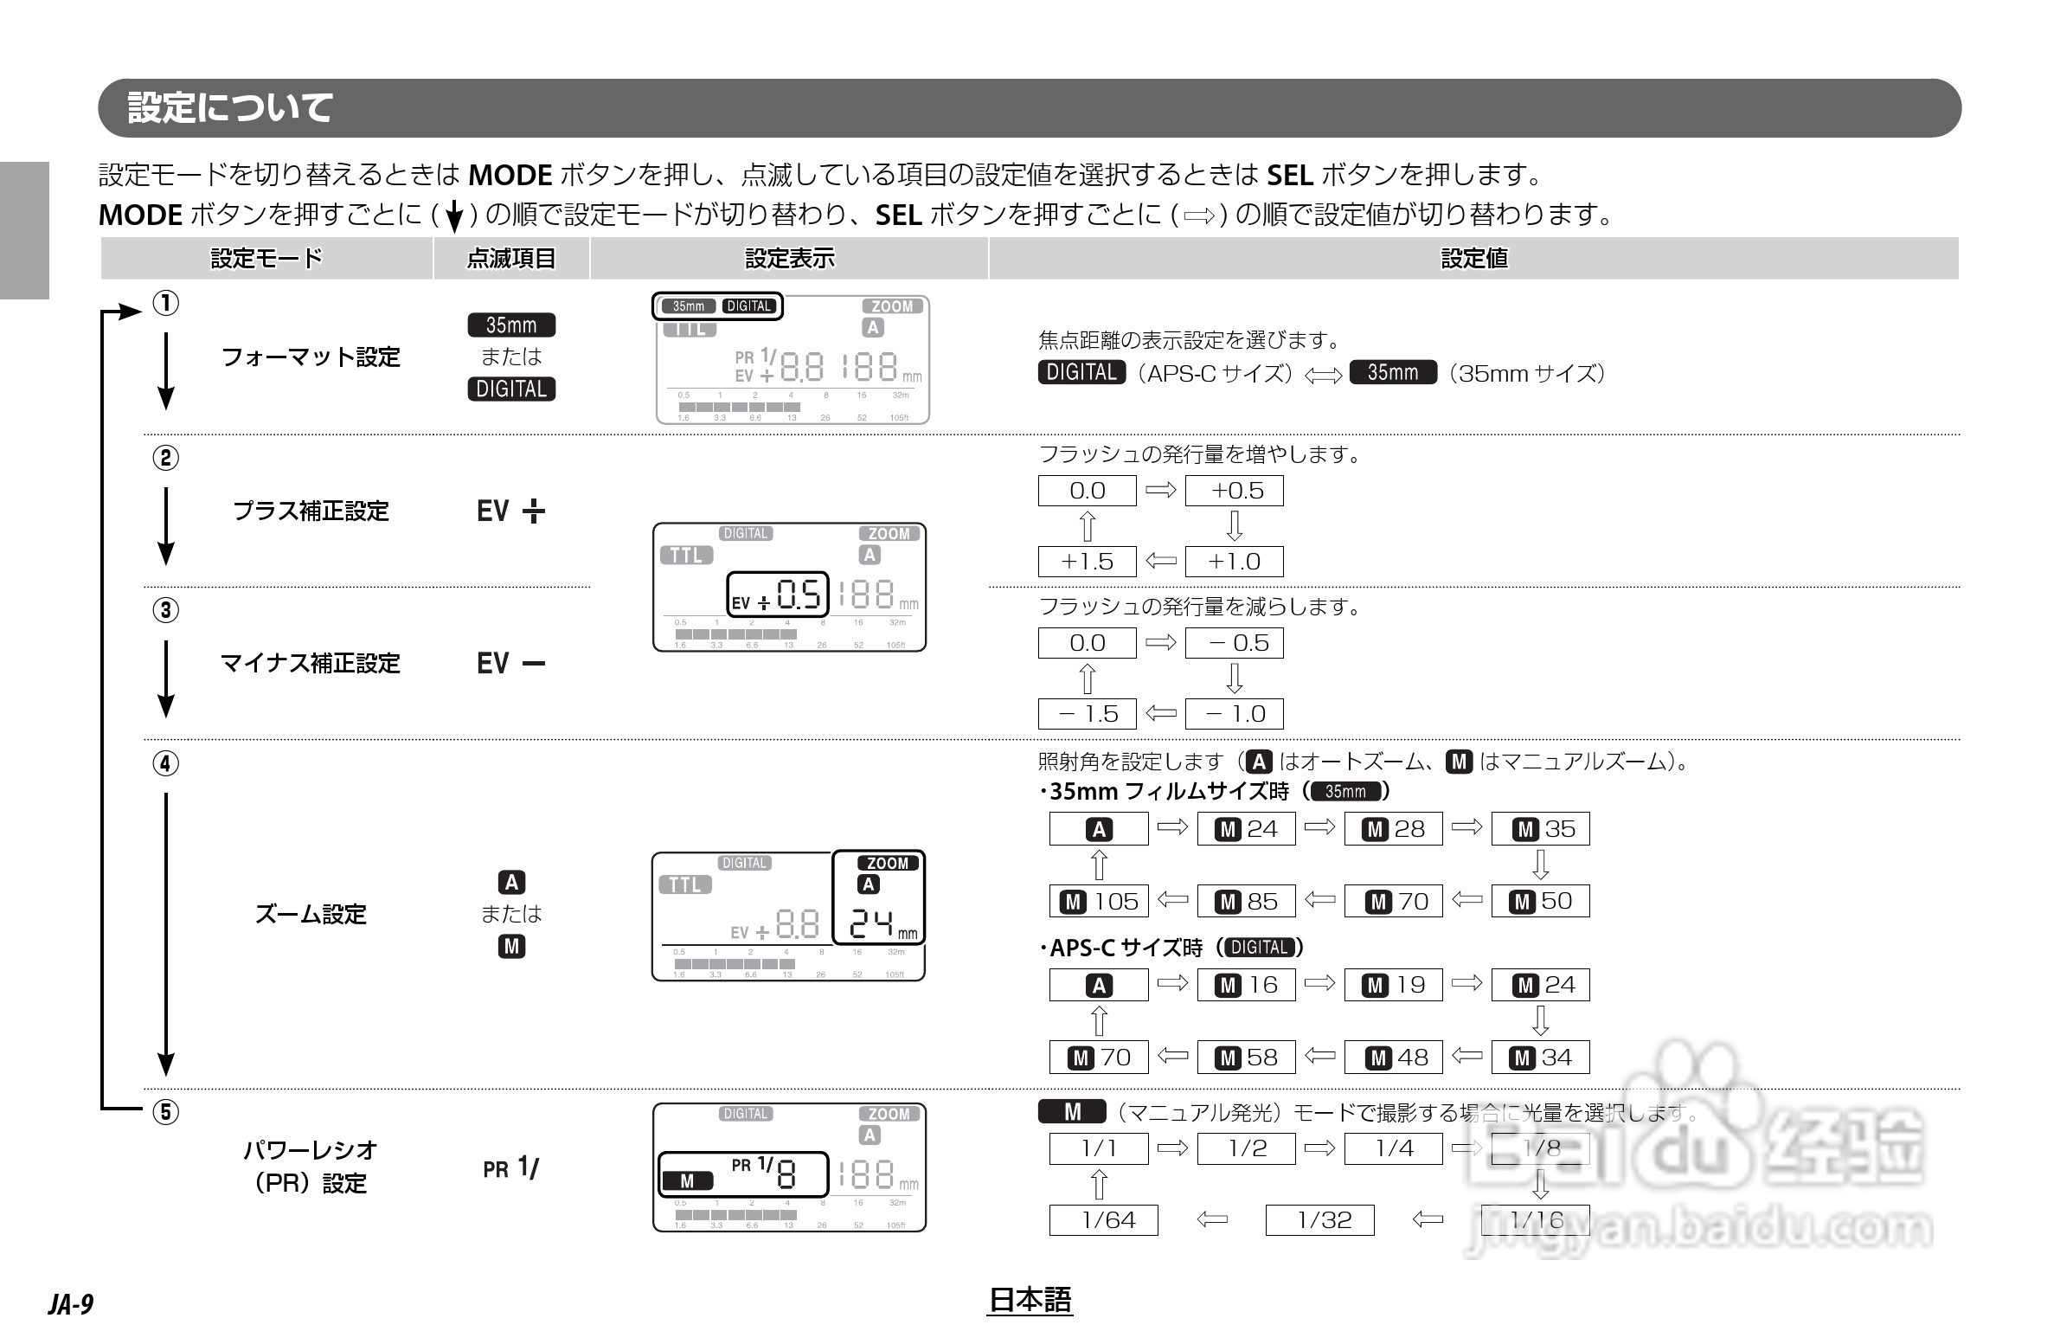
Task: Select the −1.5 compensation value box
Action: point(1087,715)
